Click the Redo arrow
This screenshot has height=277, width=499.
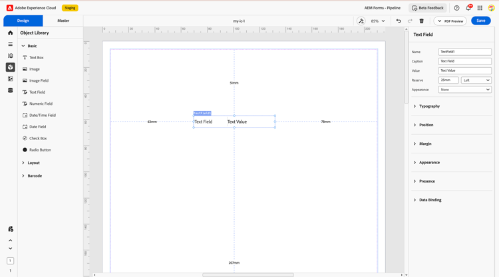click(410, 21)
